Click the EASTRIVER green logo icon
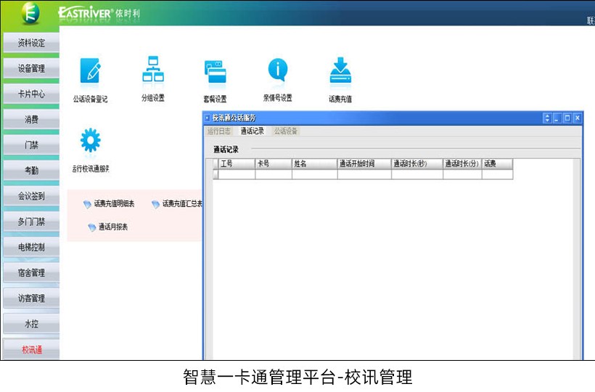The height and width of the screenshot is (392, 595). pos(30,12)
